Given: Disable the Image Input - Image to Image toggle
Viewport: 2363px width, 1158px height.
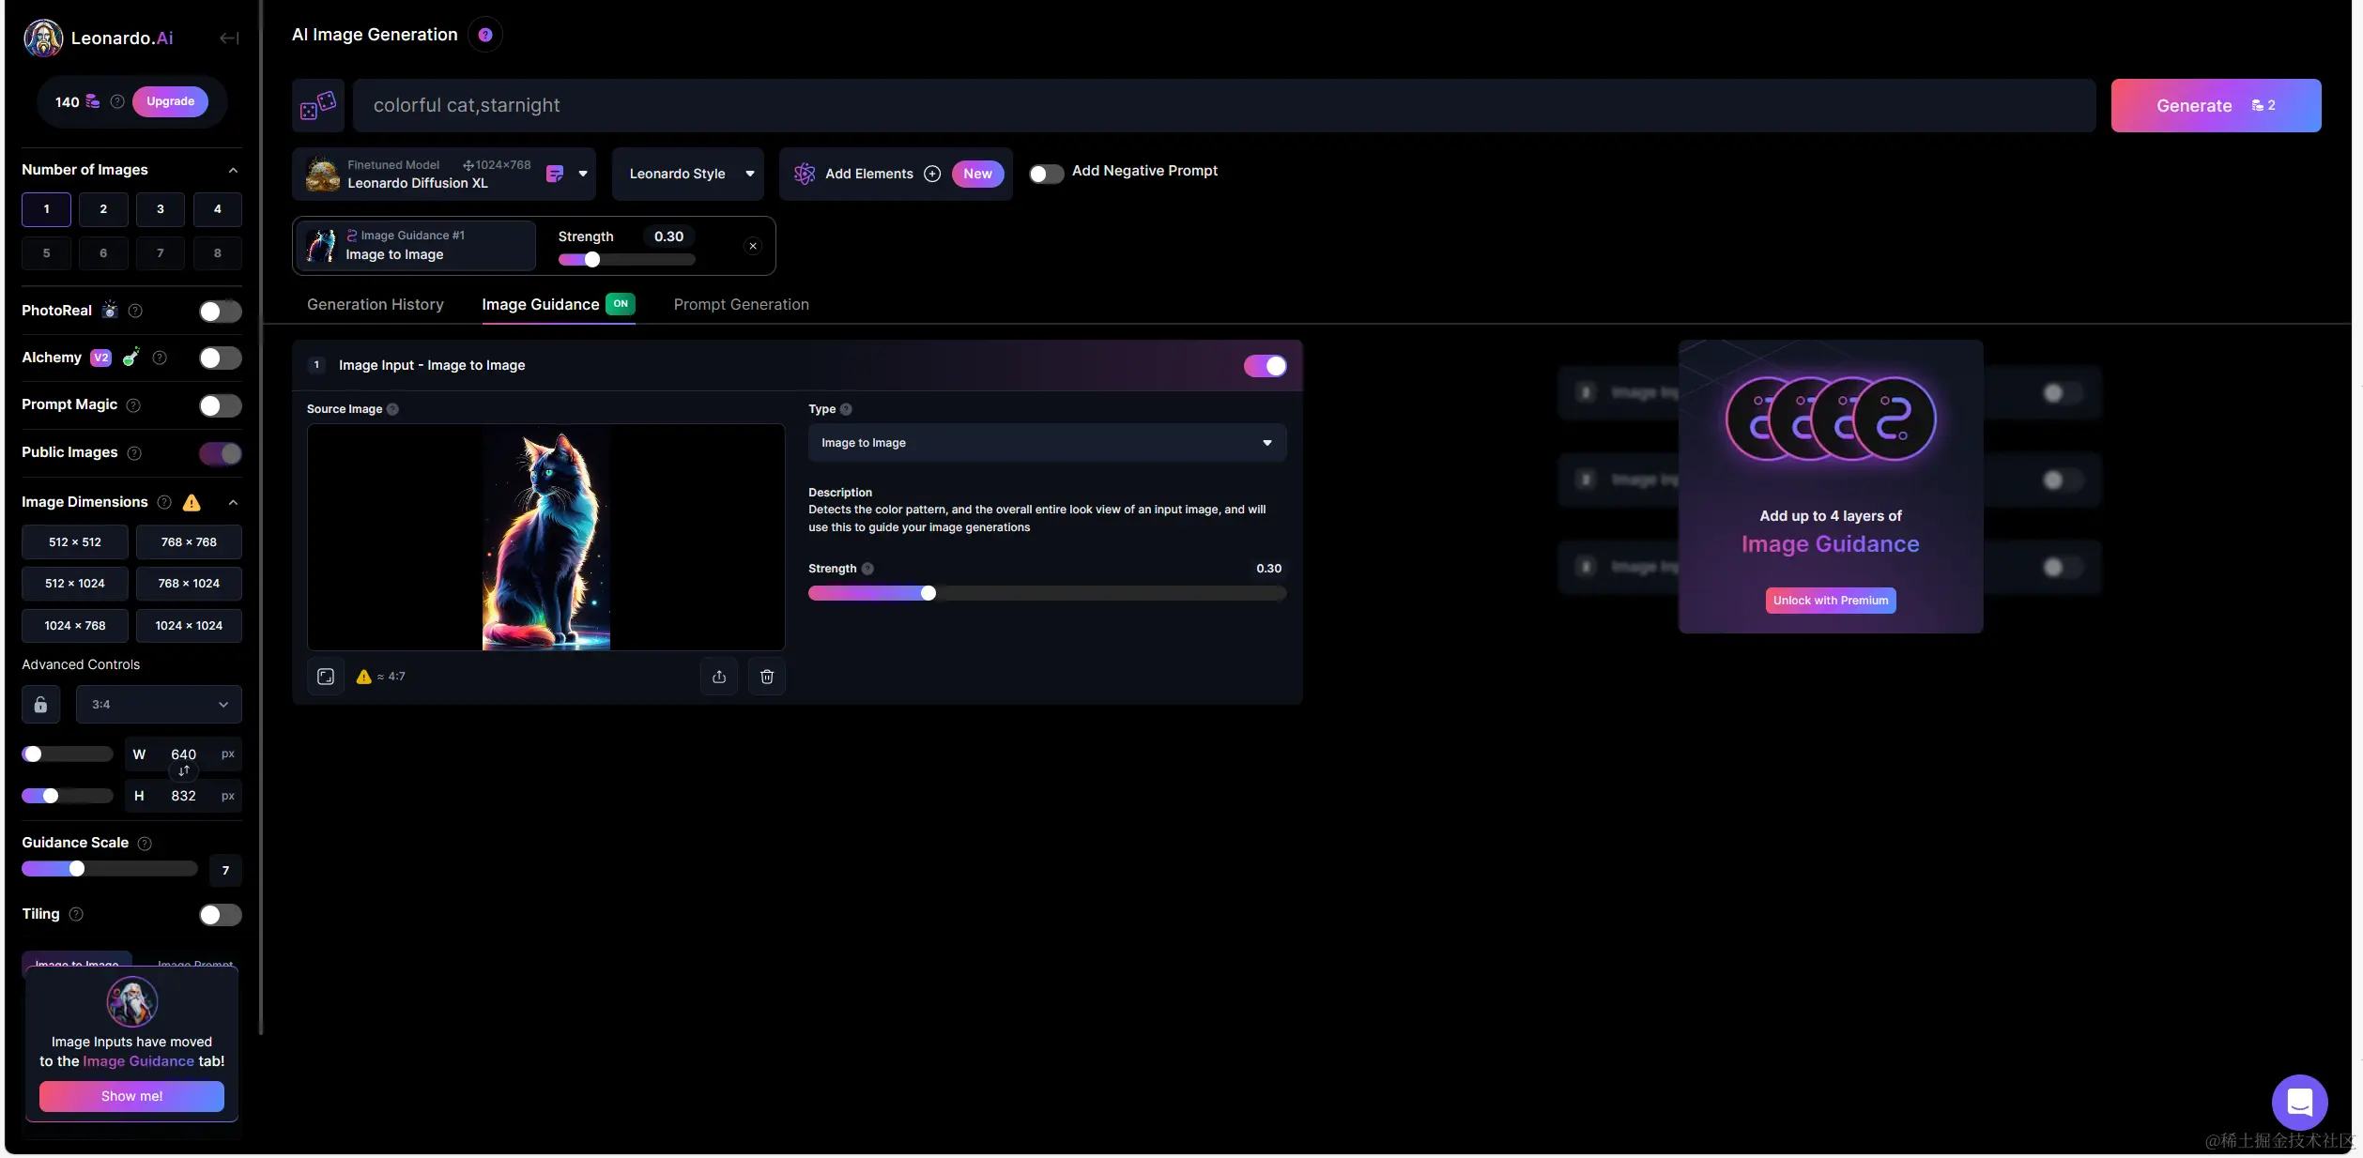Looking at the screenshot, I should click(x=1265, y=366).
